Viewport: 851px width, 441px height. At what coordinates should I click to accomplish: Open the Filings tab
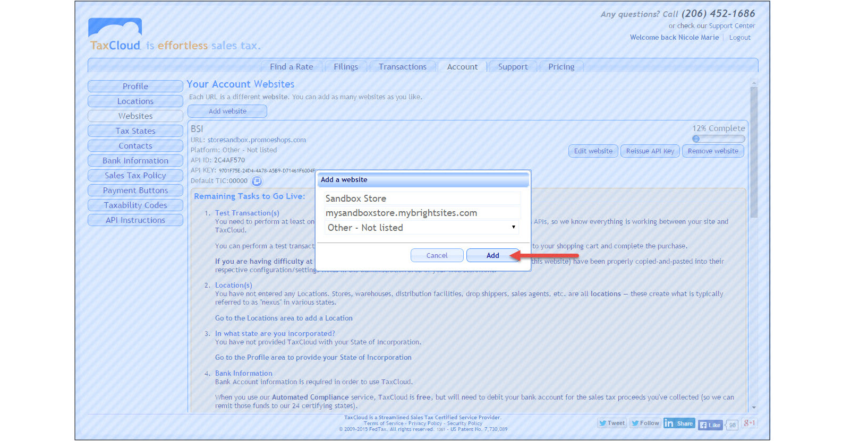pos(346,67)
